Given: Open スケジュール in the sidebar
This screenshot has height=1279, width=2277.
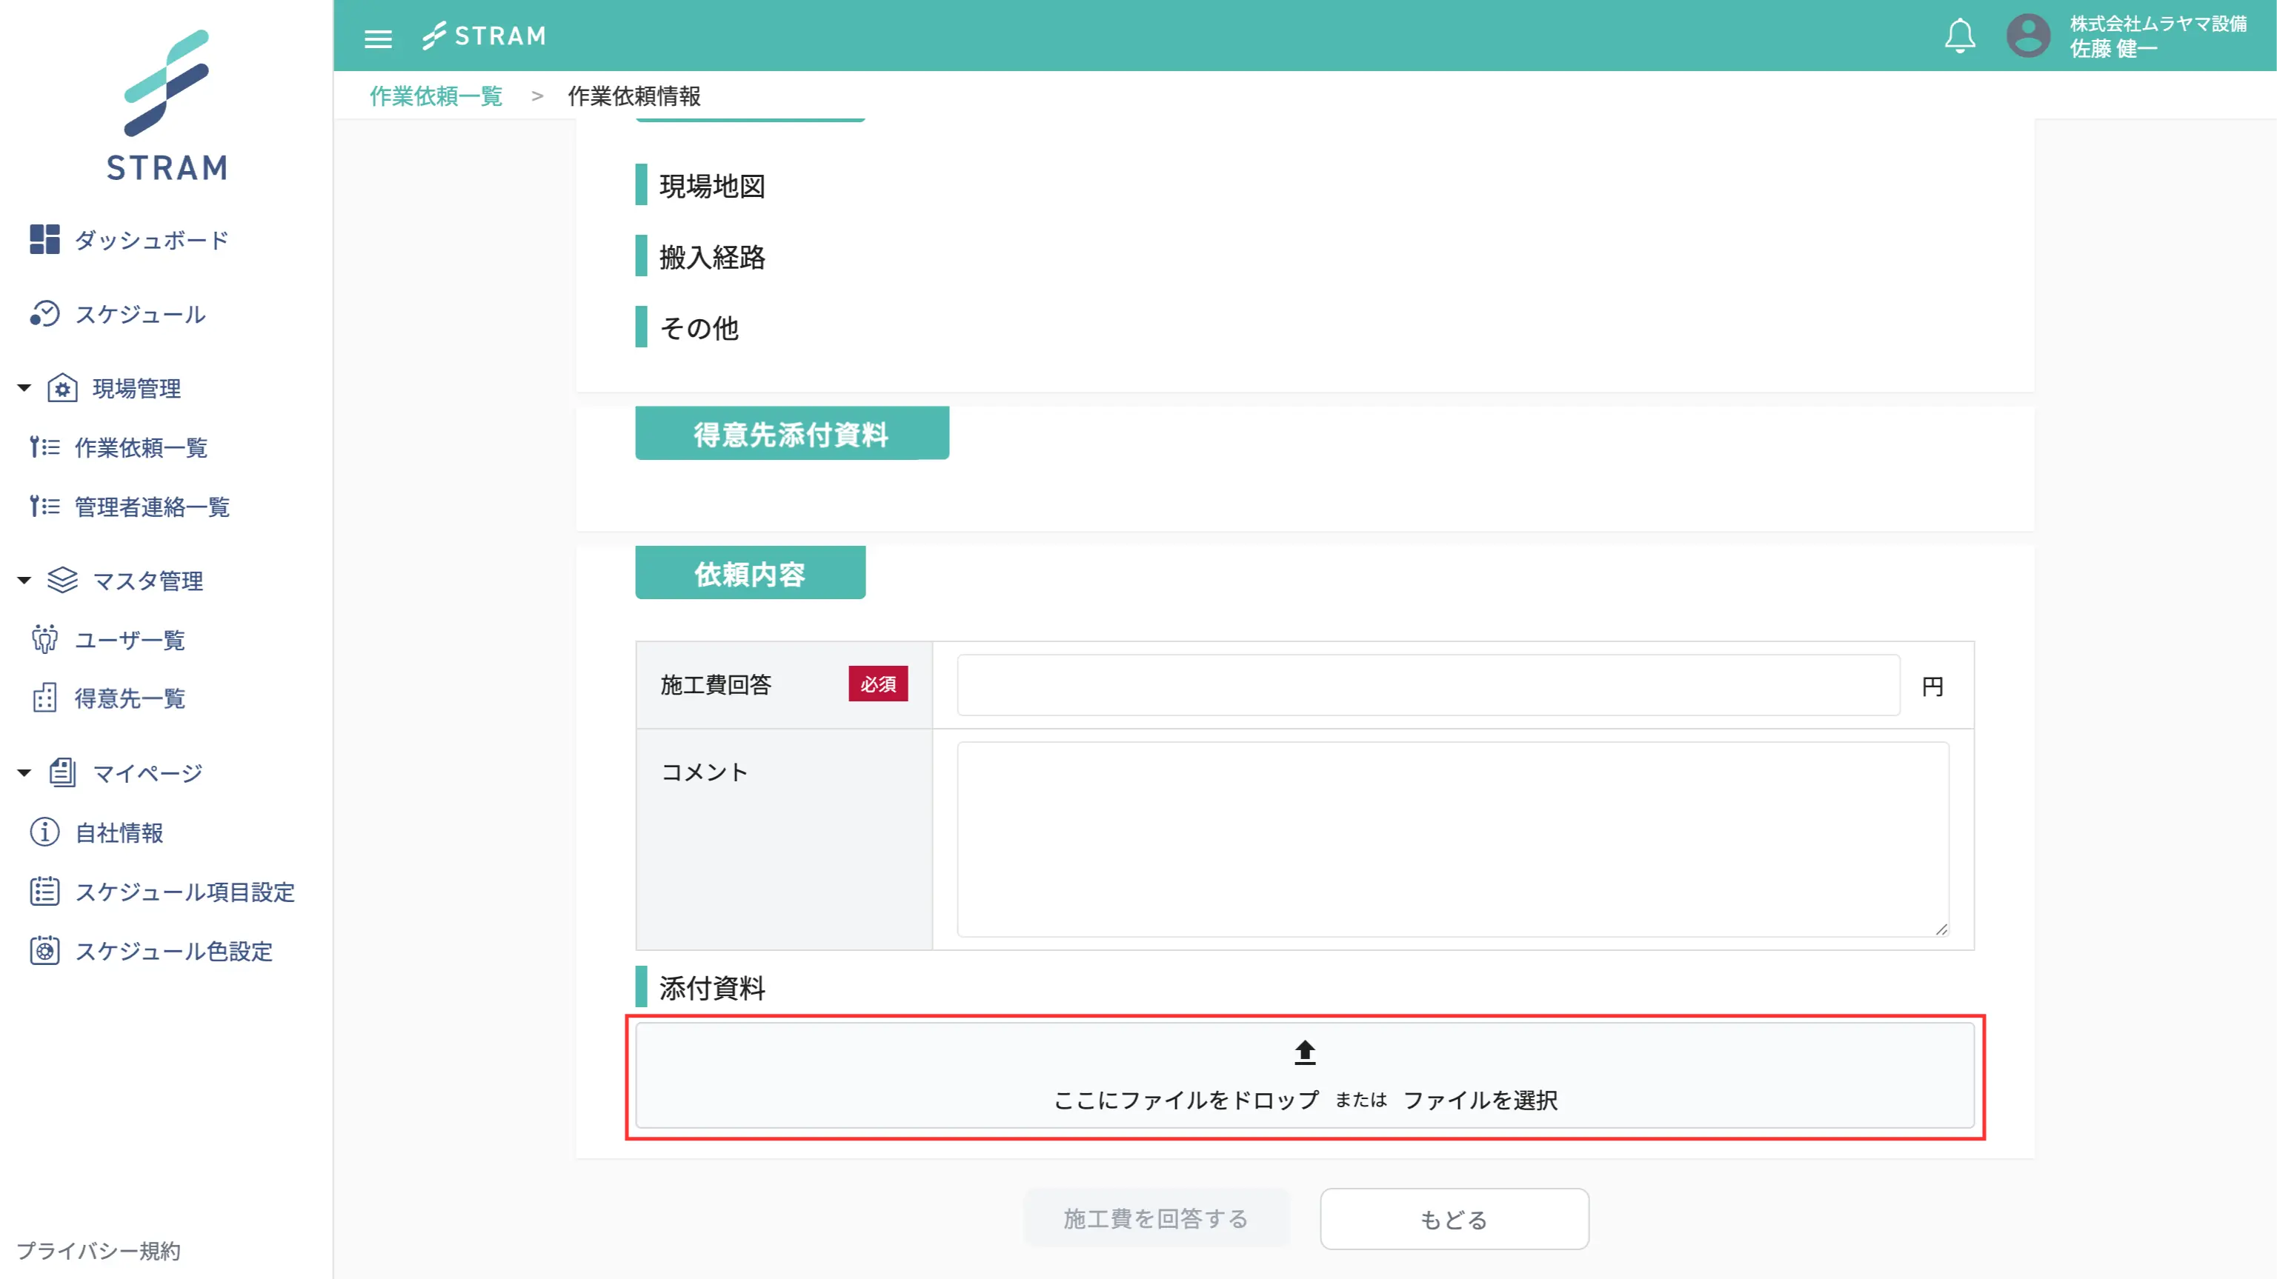Looking at the screenshot, I should (x=139, y=313).
